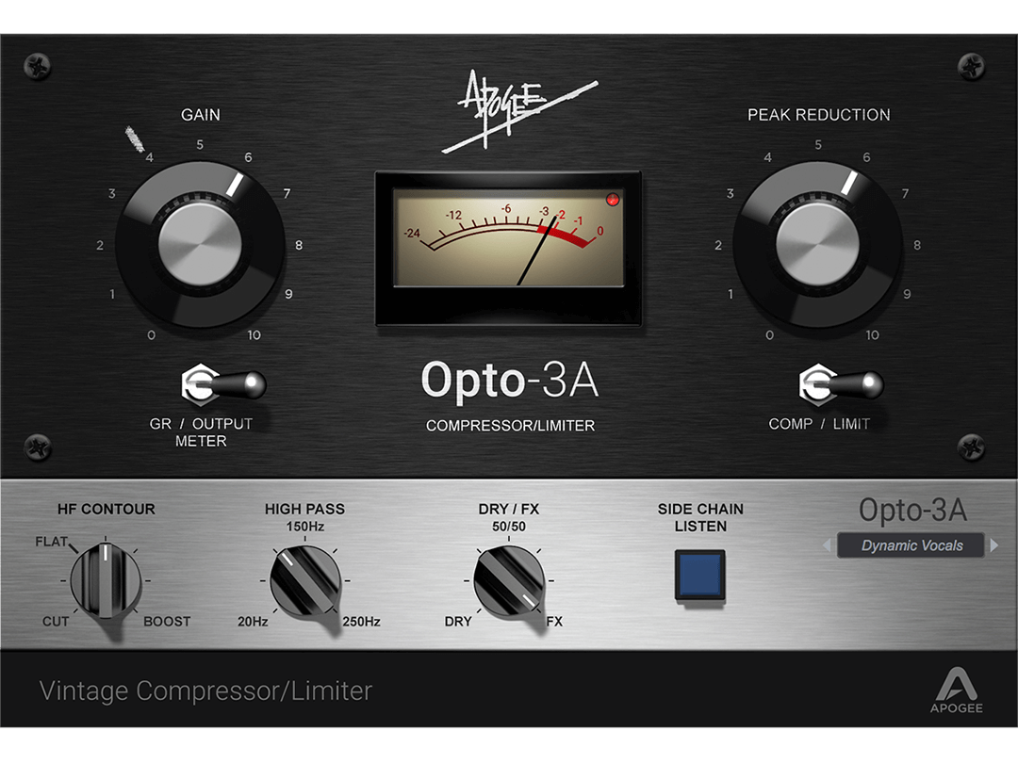Screen dimensions: 1018x764
Task: Click the red LED on the meter
Action: pos(613,200)
